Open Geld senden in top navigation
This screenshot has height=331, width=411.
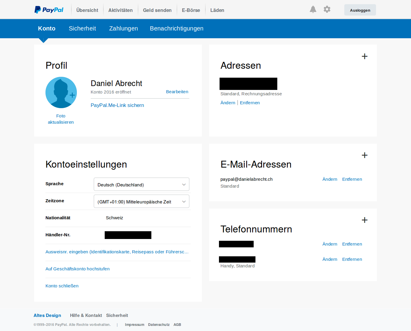(x=157, y=10)
